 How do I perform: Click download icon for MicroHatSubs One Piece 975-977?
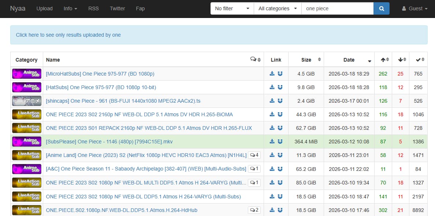272,74
